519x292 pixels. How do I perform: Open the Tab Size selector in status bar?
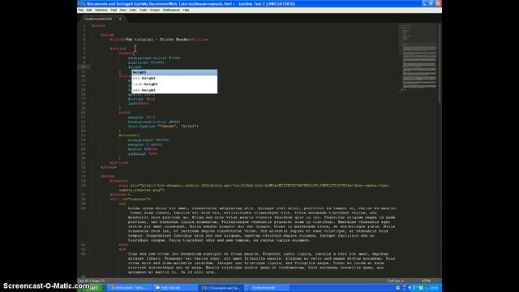pos(396,281)
